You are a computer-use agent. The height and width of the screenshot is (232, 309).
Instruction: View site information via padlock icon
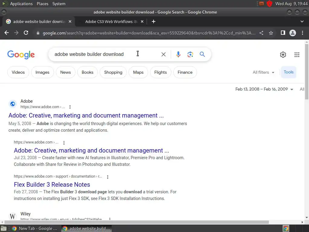(x=38, y=33)
